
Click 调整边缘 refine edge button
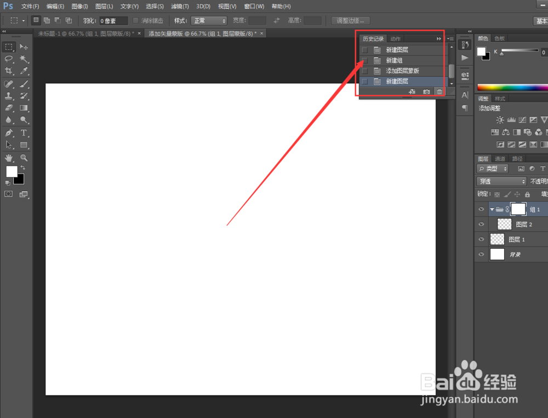pyautogui.click(x=350, y=21)
